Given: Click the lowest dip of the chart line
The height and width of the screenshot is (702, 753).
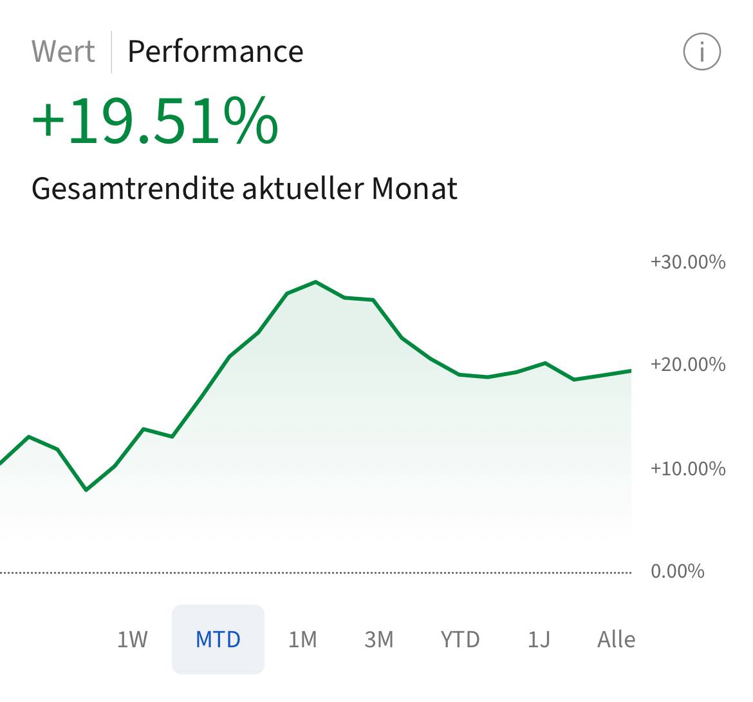Looking at the screenshot, I should point(86,489).
